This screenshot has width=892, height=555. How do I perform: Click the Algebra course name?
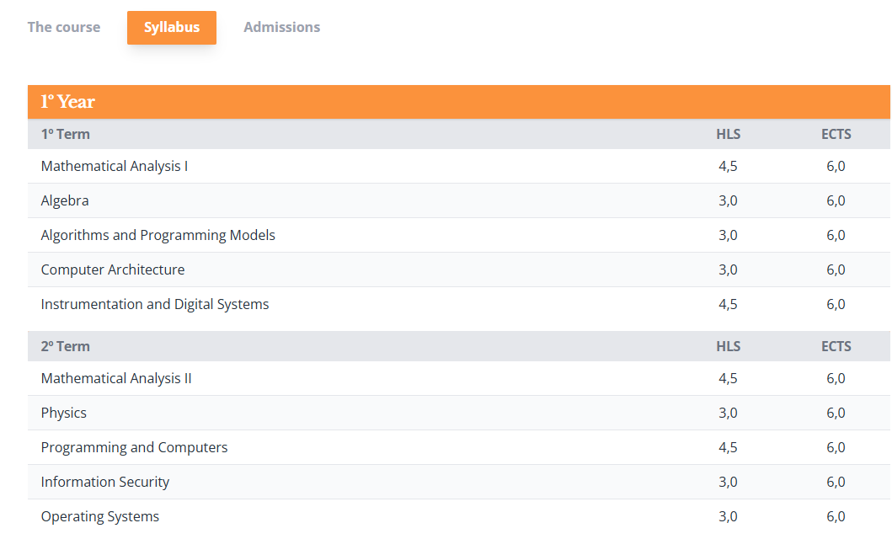click(65, 200)
